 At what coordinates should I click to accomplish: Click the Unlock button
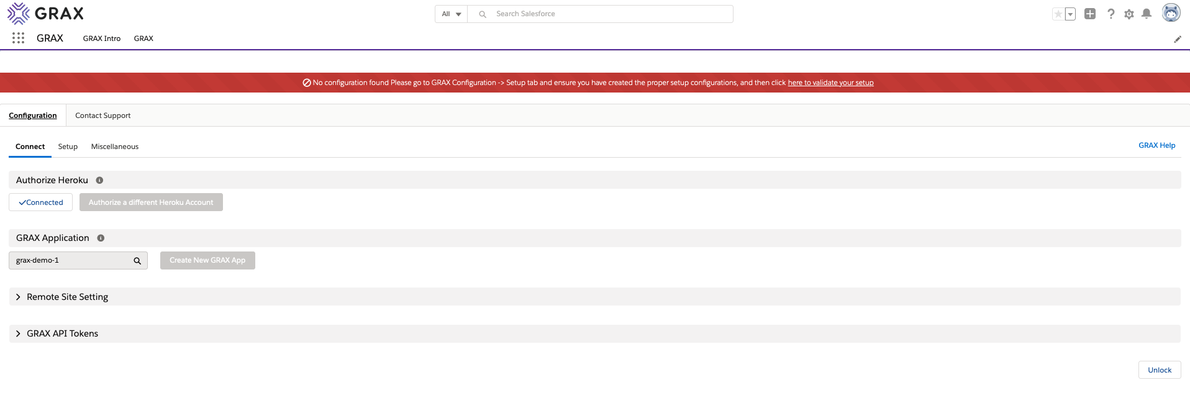click(x=1160, y=370)
